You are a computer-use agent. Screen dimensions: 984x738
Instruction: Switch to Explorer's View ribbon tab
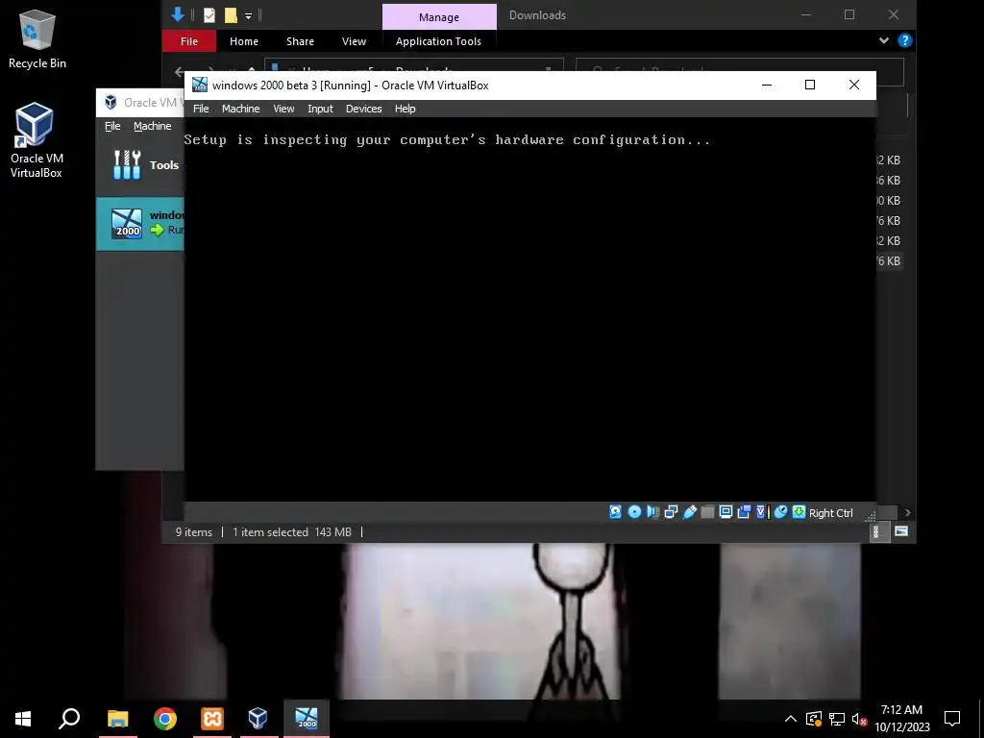click(x=354, y=41)
